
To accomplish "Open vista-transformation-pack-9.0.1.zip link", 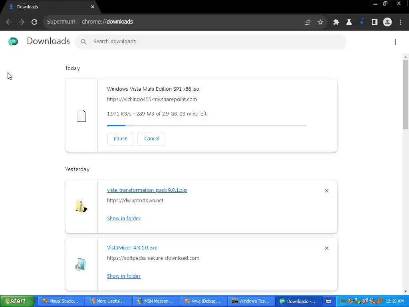I will tap(147, 190).
